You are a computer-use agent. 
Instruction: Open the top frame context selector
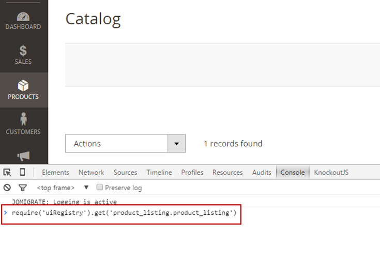[x=63, y=188]
